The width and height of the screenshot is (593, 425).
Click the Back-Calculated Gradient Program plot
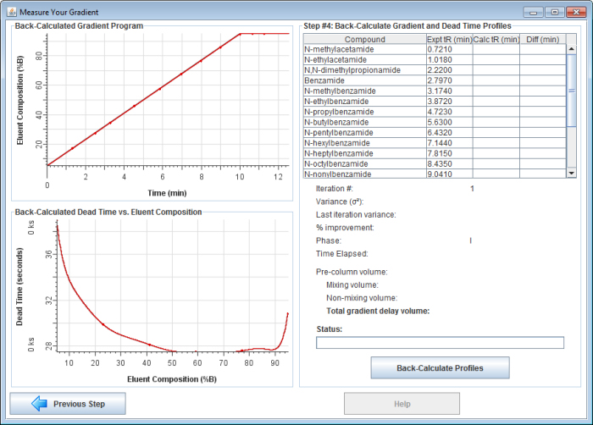pyautogui.click(x=168, y=102)
